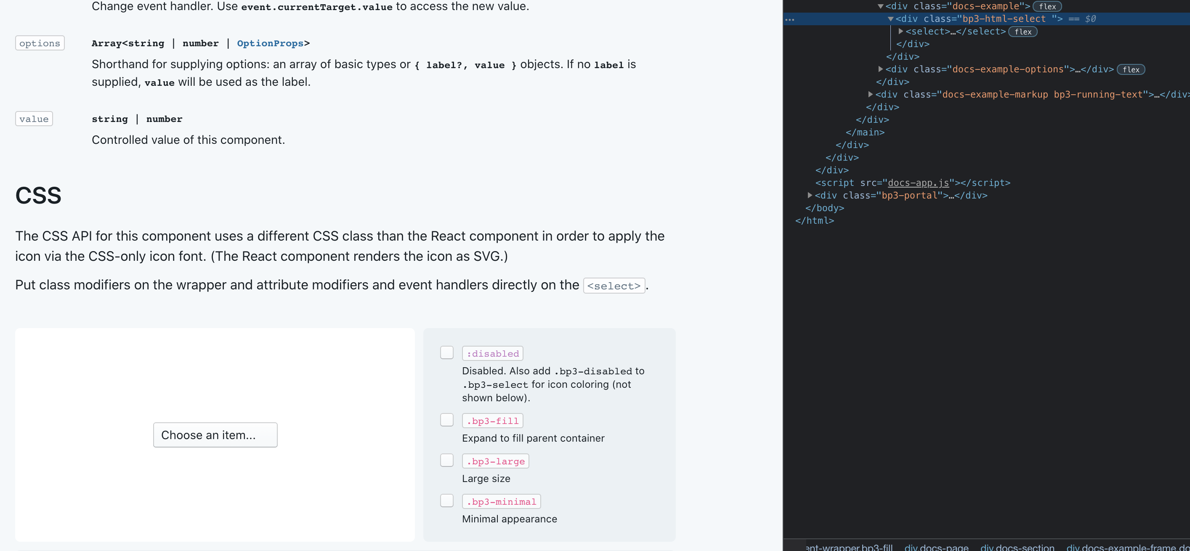Open the "Choose an item..." select dropdown
1190x551 pixels.
pyautogui.click(x=215, y=434)
